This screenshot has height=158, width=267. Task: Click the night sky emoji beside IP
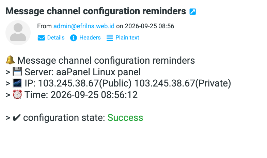[17, 83]
